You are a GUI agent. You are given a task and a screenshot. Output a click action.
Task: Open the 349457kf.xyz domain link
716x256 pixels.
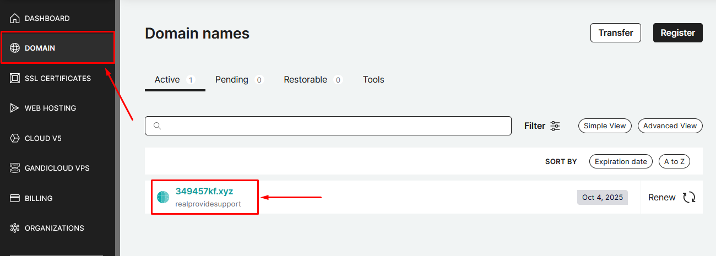pos(204,192)
